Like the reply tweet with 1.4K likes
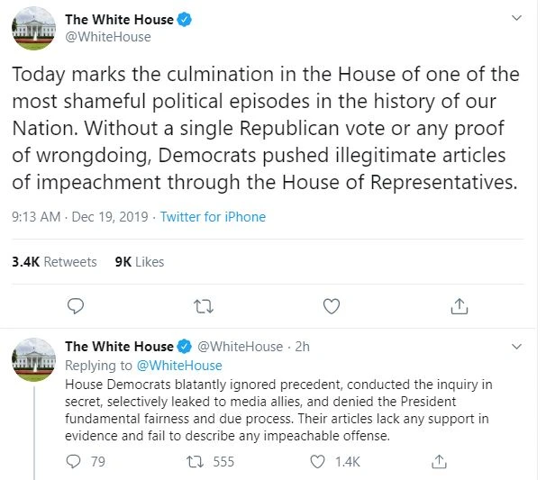 (x=317, y=461)
